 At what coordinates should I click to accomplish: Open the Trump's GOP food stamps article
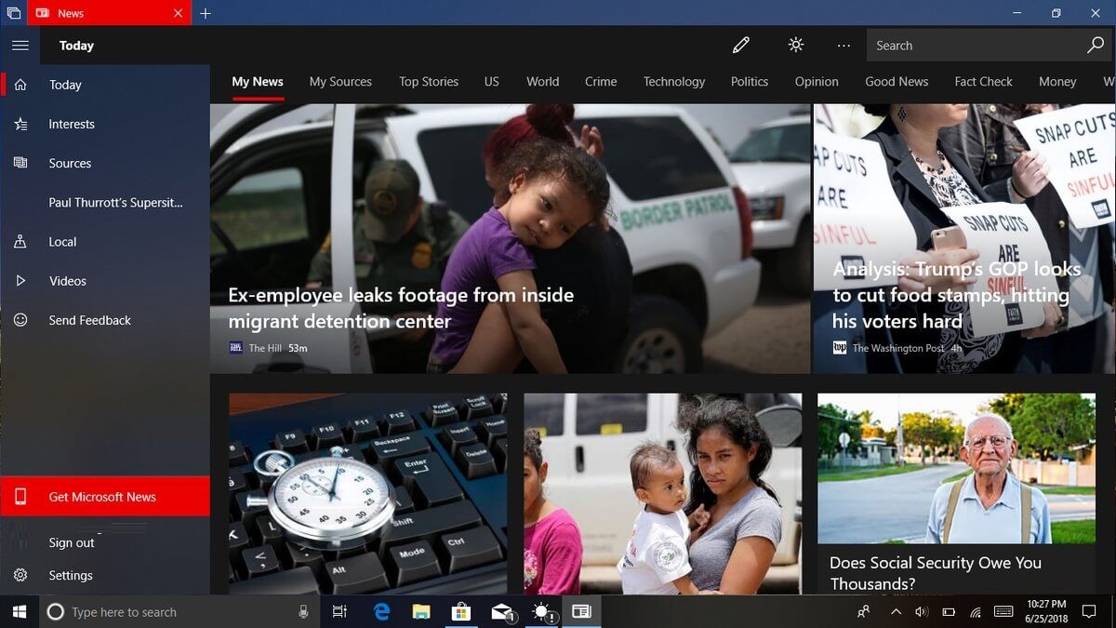[x=958, y=295]
